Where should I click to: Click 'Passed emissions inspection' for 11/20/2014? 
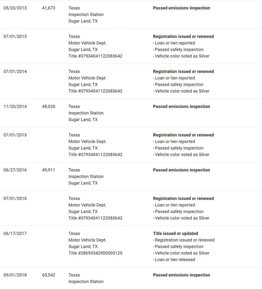click(x=181, y=106)
